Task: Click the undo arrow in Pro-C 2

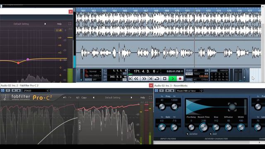Action: point(65,98)
